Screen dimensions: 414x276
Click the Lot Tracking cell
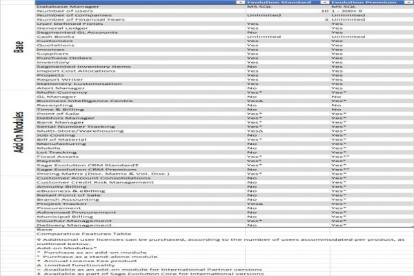[x=140, y=152]
